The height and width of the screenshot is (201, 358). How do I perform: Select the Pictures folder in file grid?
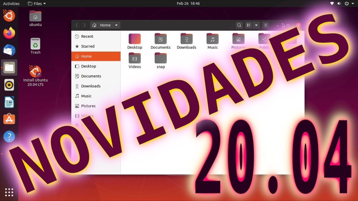[239, 41]
